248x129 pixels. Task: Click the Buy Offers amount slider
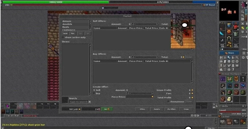click(145, 57)
